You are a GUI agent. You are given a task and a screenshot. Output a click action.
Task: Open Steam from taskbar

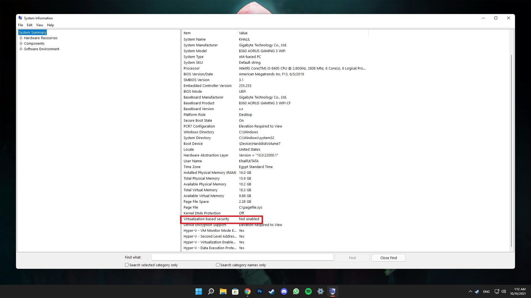click(272, 291)
